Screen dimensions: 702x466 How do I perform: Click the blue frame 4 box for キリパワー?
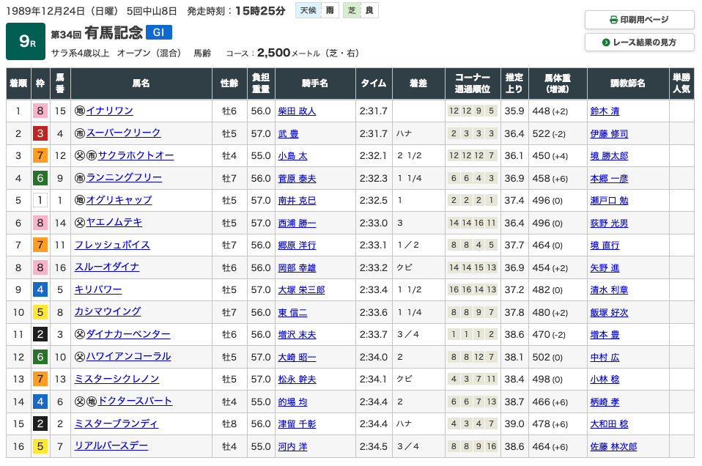40,290
